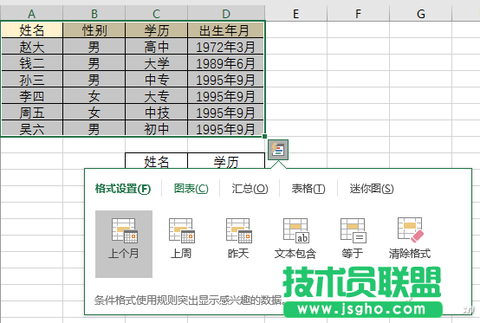This screenshot has width=480, height=323.
Task: Apply the 昨天 conditional format
Action: coord(238,239)
